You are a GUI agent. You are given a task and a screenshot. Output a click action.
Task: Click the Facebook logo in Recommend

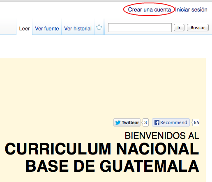(157, 122)
